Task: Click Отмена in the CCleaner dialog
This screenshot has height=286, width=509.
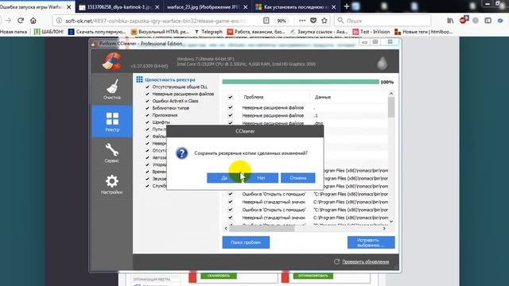Action: (x=298, y=178)
